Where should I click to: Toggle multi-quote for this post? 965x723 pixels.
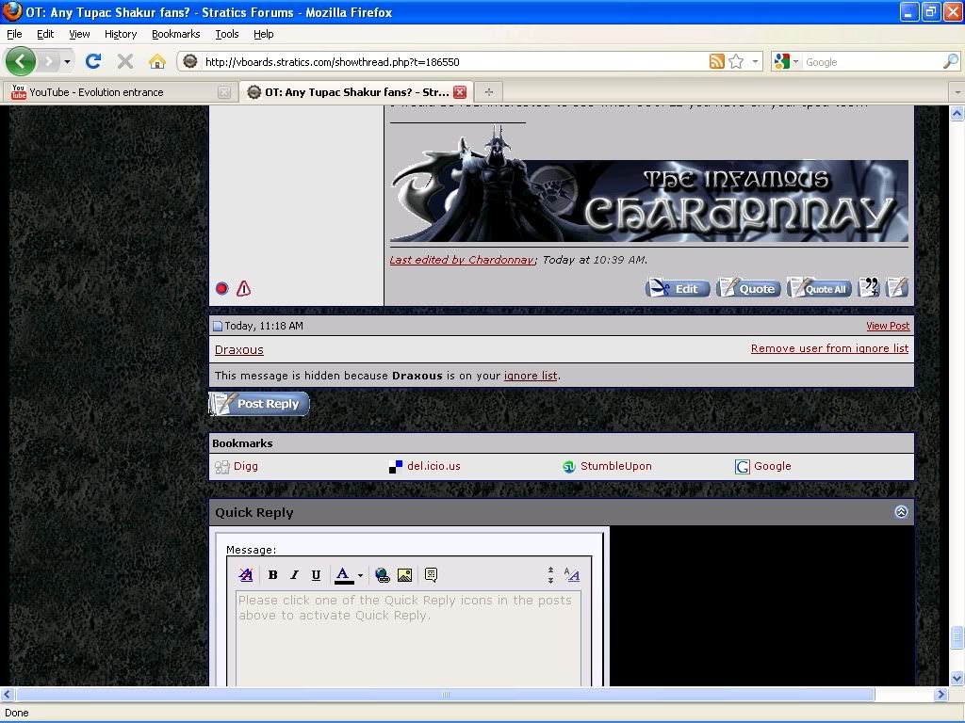[x=869, y=287]
